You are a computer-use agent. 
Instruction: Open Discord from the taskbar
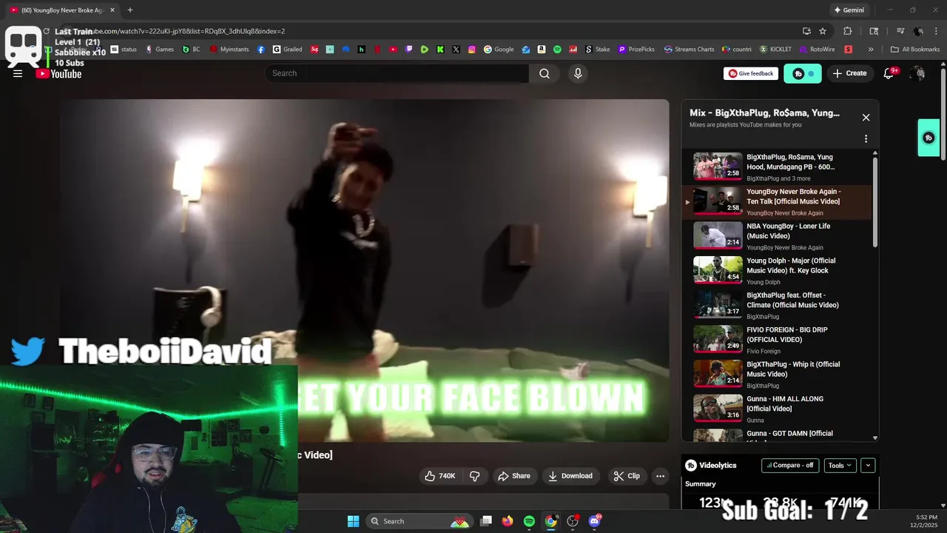pyautogui.click(x=594, y=521)
